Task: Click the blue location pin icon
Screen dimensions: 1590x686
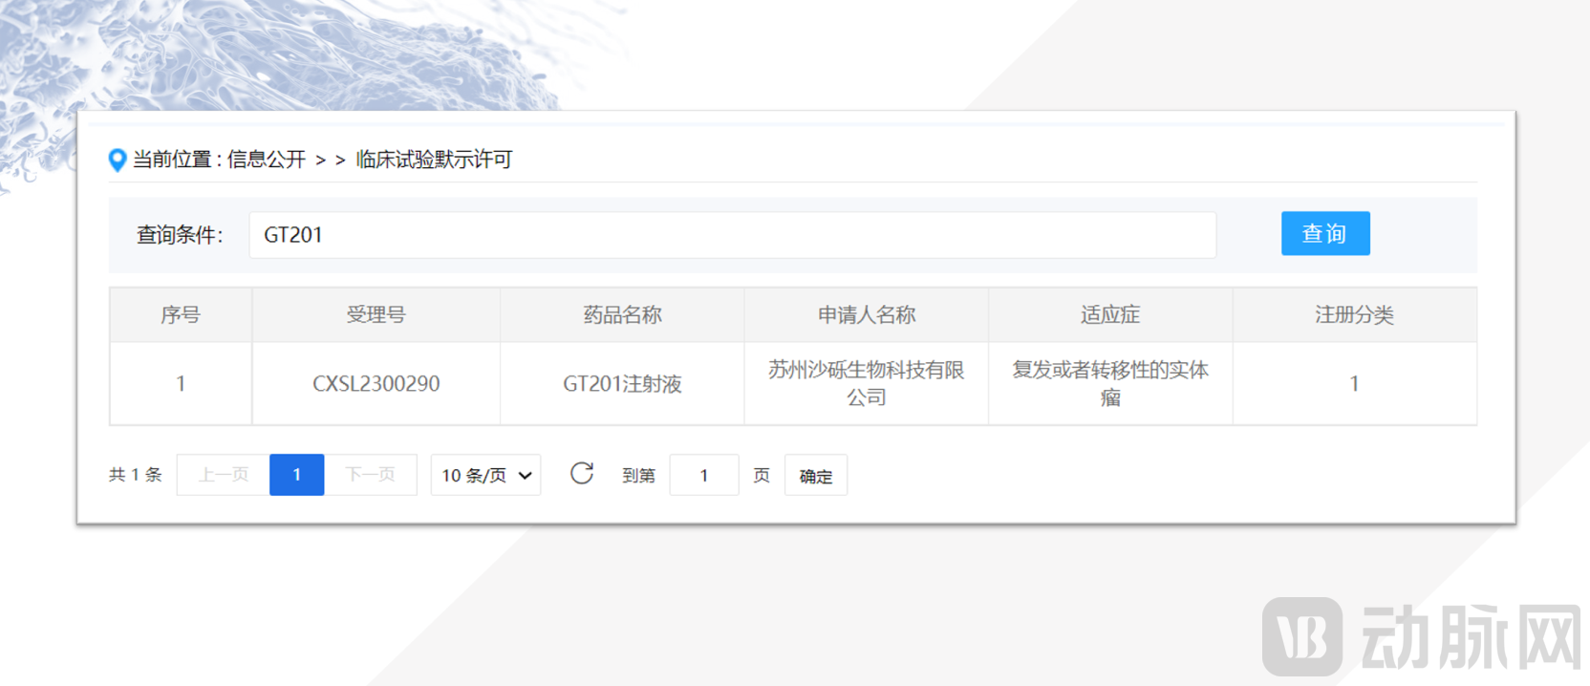Action: point(118,160)
